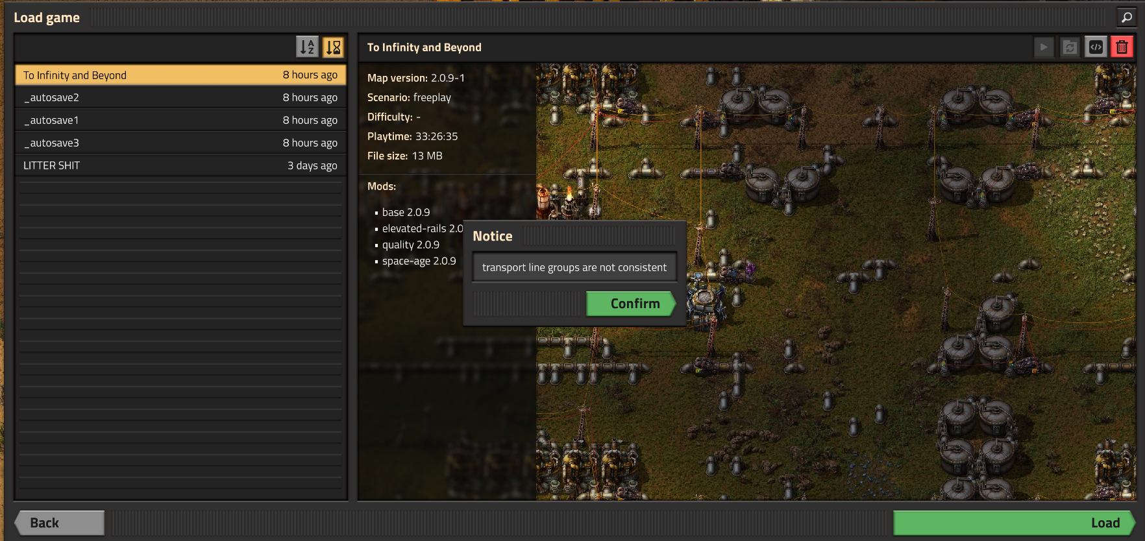Select the _autosave1 entry
Viewport: 1145px width, 541px height.
[x=180, y=120]
